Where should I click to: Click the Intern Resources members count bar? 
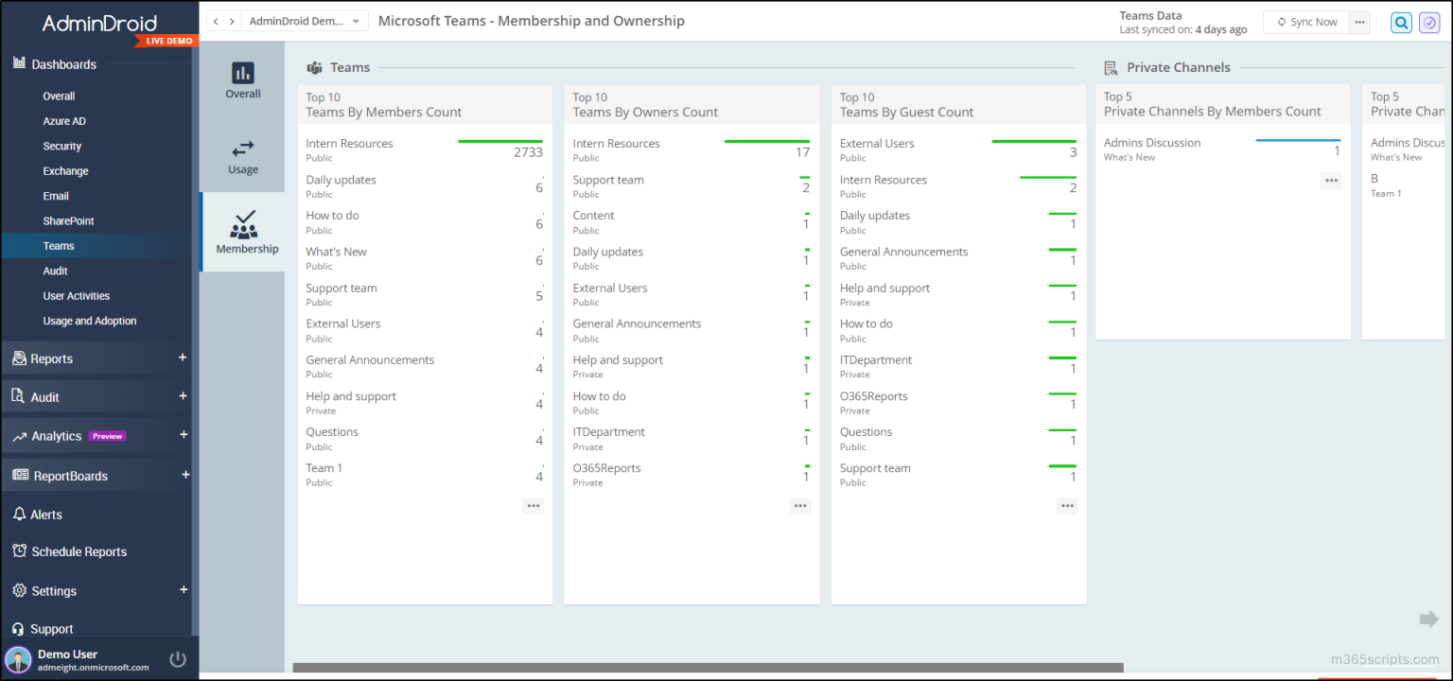499,143
